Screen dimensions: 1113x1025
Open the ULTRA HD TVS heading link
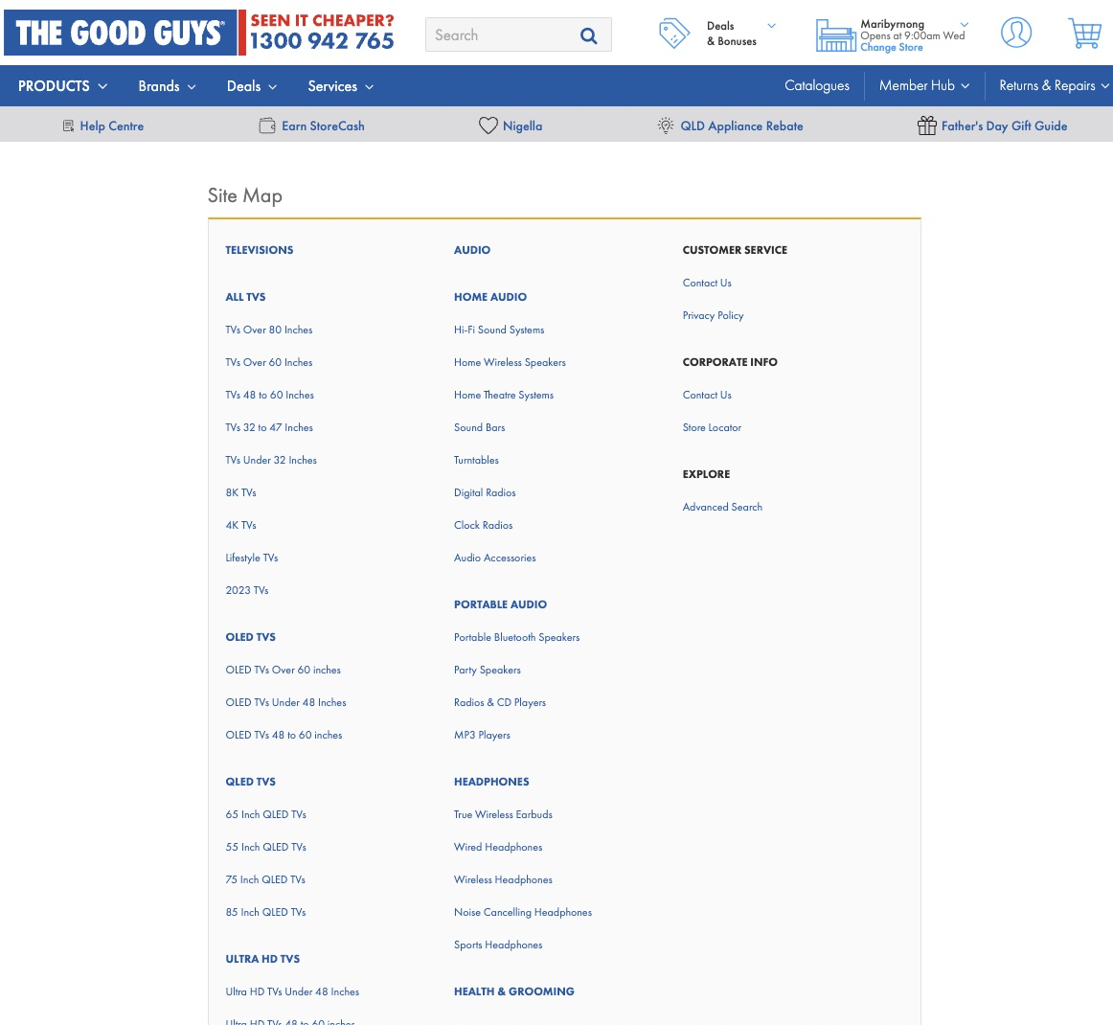point(262,959)
